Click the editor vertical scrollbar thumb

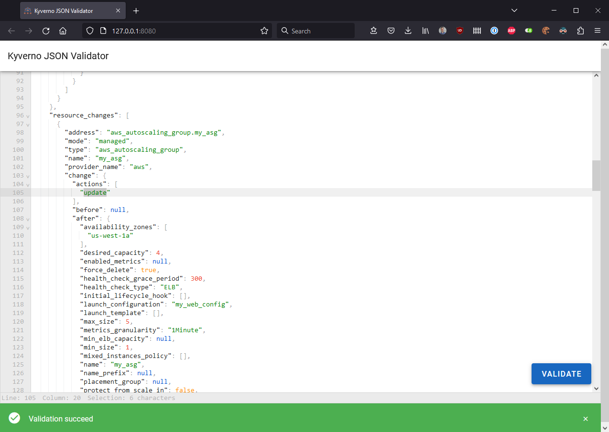click(x=596, y=176)
